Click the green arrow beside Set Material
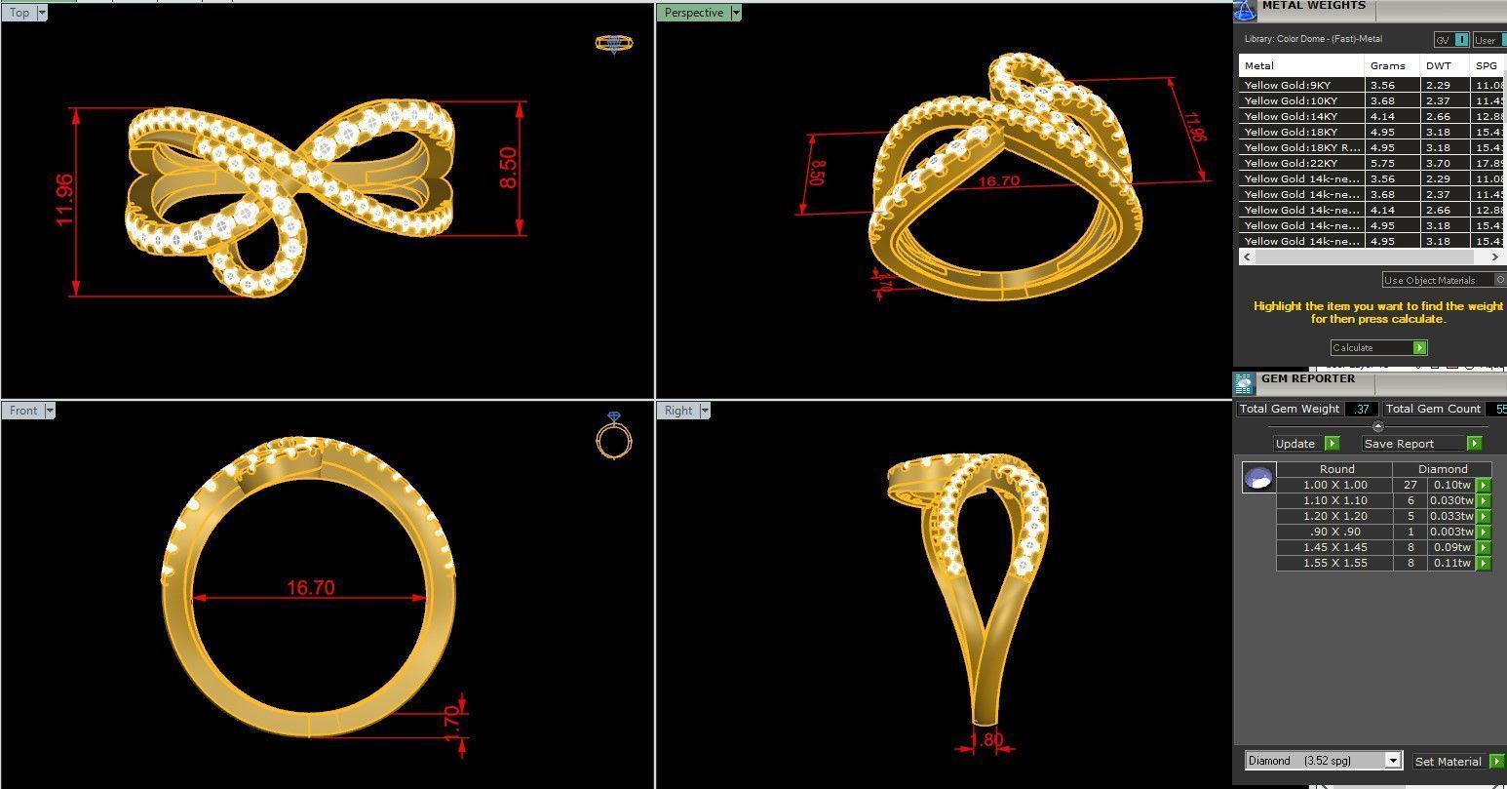Viewport: 1507px width, 789px height. pos(1496,761)
